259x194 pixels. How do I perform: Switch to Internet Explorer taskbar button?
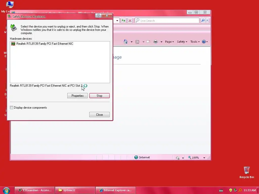tap(116, 190)
